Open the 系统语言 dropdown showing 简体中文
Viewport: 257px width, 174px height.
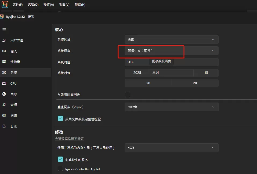(171, 51)
